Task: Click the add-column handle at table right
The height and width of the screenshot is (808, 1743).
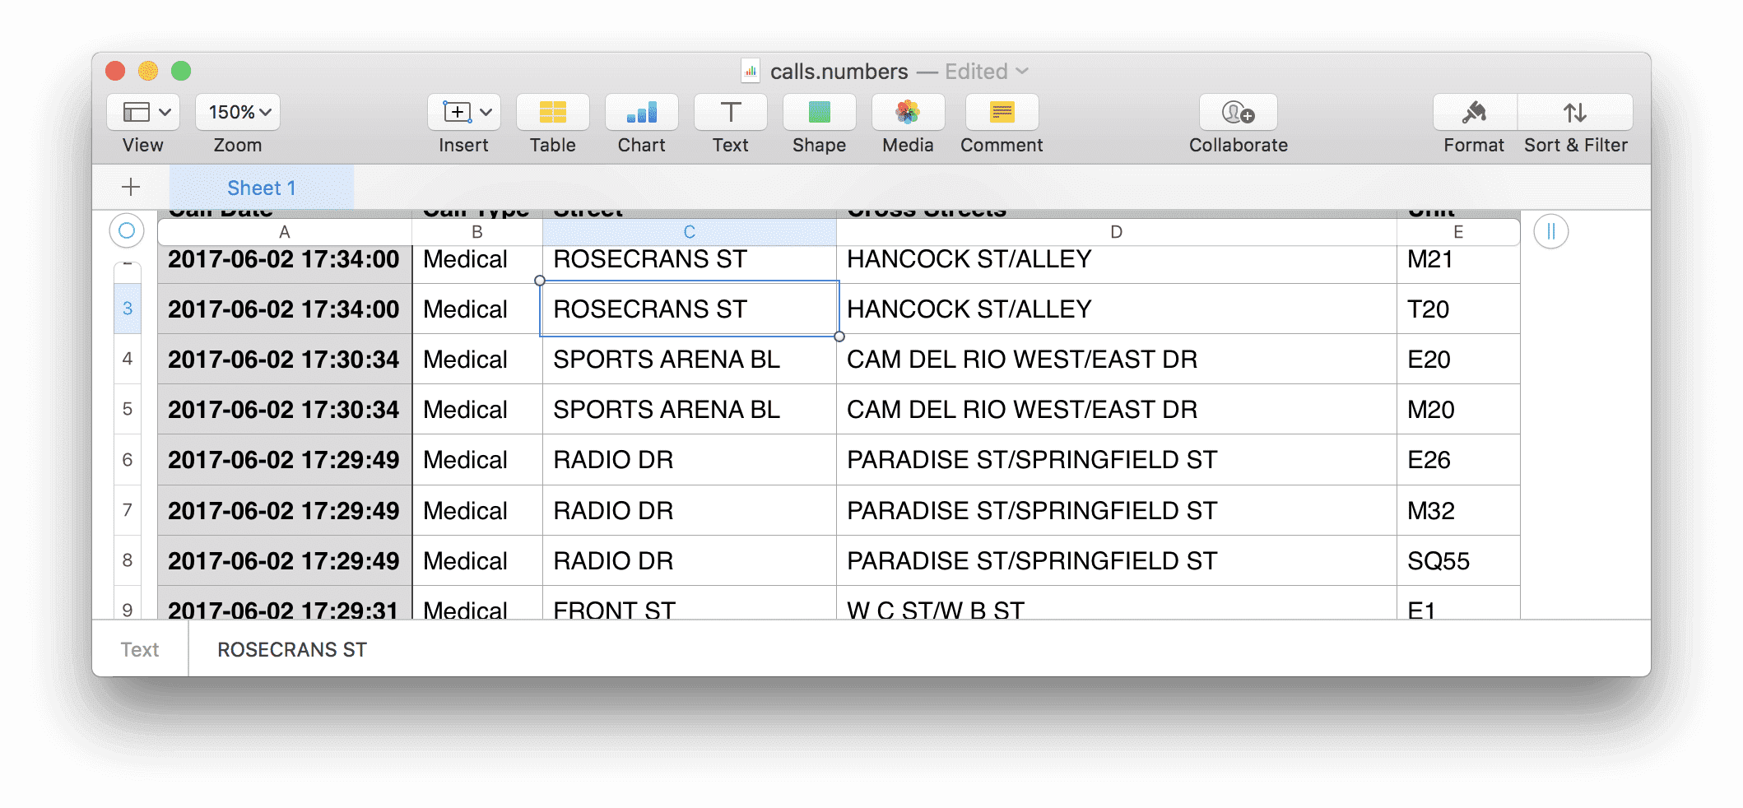Action: [x=1550, y=231]
